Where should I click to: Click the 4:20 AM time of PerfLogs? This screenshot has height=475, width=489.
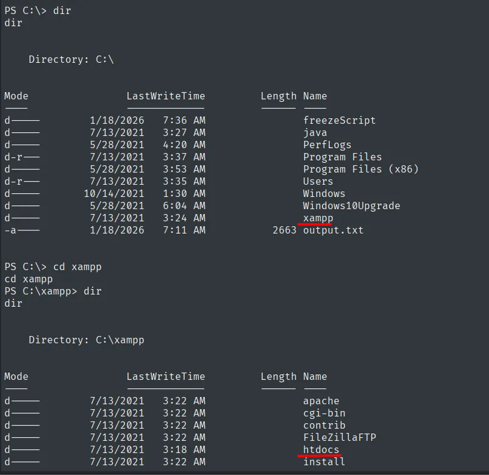184,145
